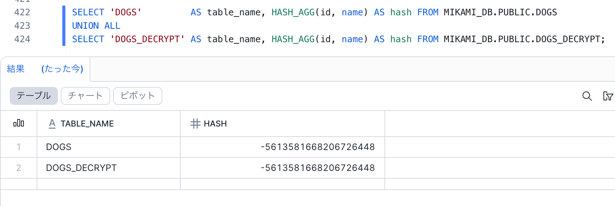The width and height of the screenshot is (615, 206).
Task: Select the hash value in DOGS_DECRYPT row
Action: tap(282, 168)
